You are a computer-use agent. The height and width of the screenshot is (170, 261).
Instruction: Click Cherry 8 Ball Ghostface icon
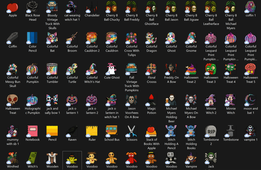pyautogui.click(x=151, y=7)
